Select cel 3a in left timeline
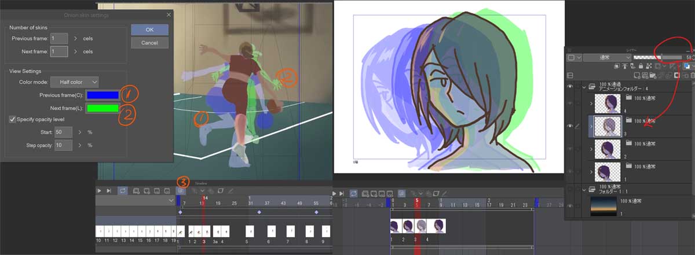 [x=217, y=231]
